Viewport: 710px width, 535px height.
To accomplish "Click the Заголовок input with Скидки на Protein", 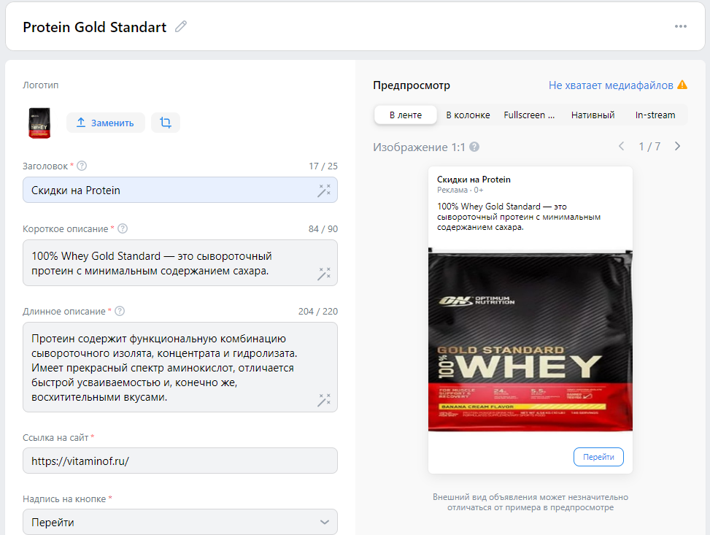I will (x=180, y=190).
